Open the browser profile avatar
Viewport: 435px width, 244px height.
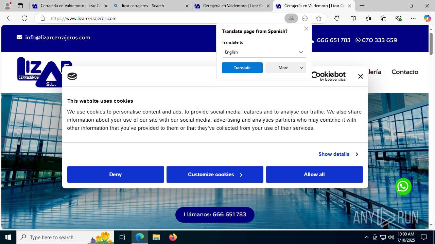7,5
